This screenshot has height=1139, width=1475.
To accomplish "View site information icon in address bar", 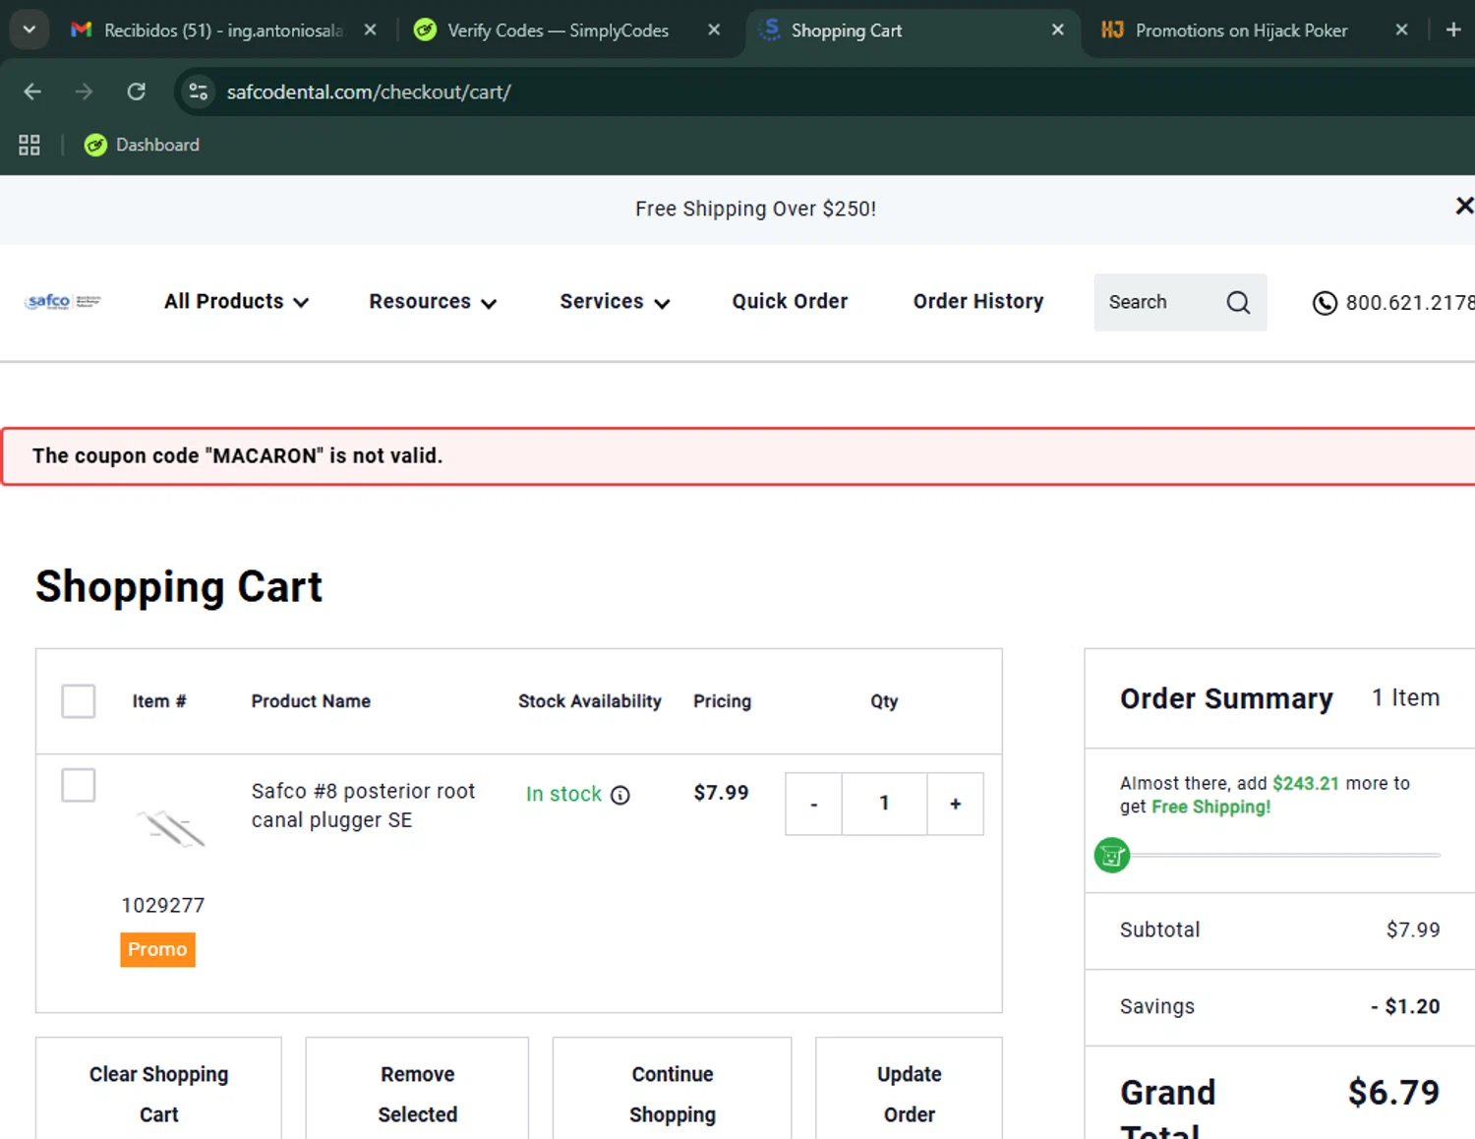I will point(199,91).
